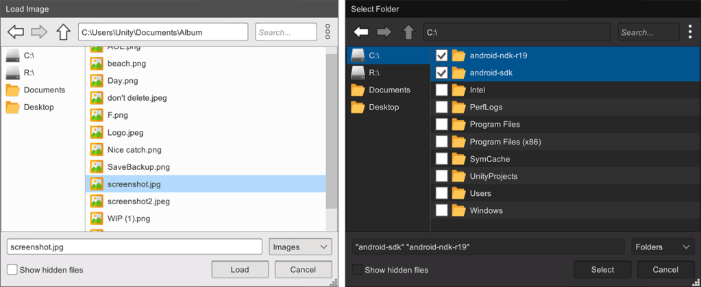Viewport: 701px width, 287px height.
Task: Select Documents in Load Image sidebar
Action: coord(44,90)
